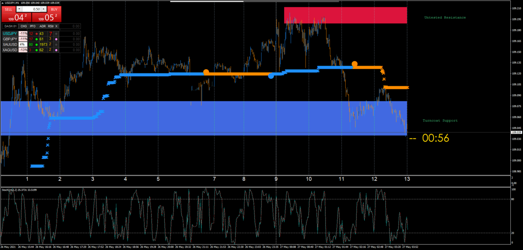Click session number 13 marker
Image resolution: width=523 pixels, height=250 pixels.
point(407,179)
